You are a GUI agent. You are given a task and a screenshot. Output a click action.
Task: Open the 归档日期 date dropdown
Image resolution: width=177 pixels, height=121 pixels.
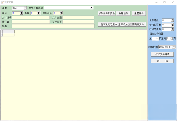click(174, 47)
